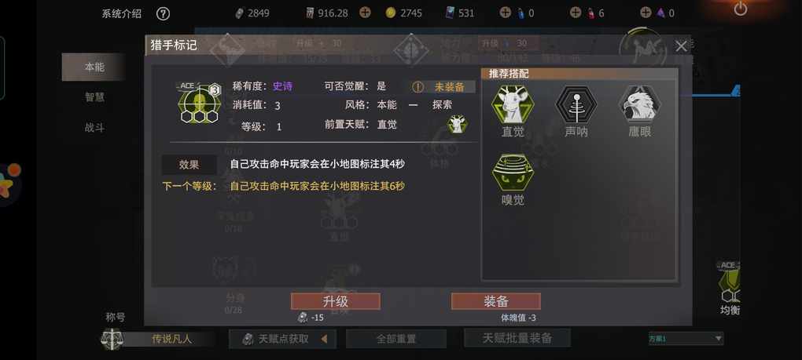This screenshot has height=360, width=802.
Task: Switch to the 本能 tab
Action: point(94,67)
